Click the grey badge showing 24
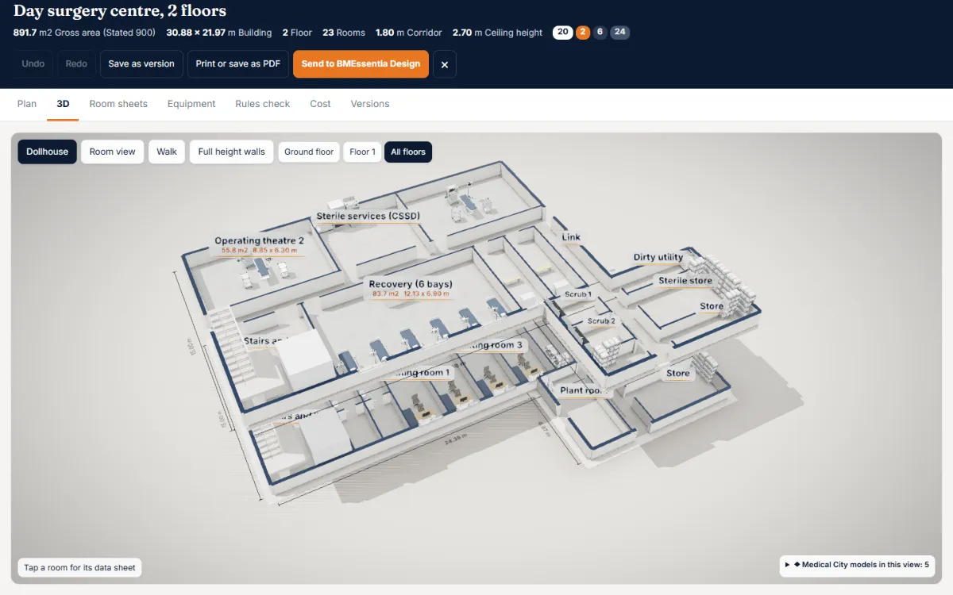The height and width of the screenshot is (595, 953). (620, 33)
